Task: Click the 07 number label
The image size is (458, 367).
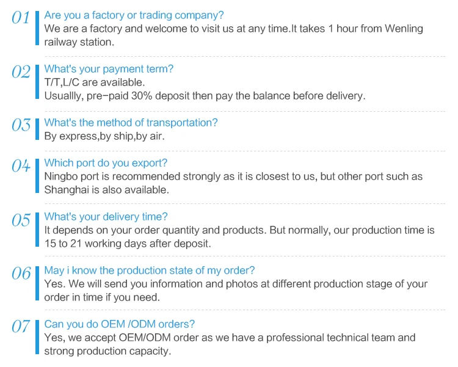Action: pos(21,327)
